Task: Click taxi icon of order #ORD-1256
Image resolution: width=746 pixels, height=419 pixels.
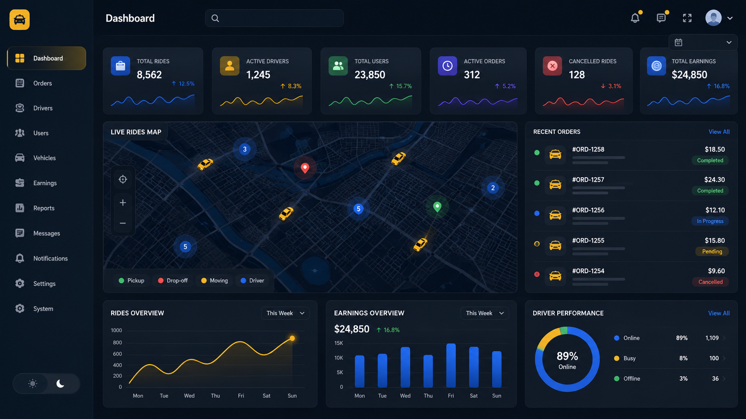Action: tap(555, 215)
